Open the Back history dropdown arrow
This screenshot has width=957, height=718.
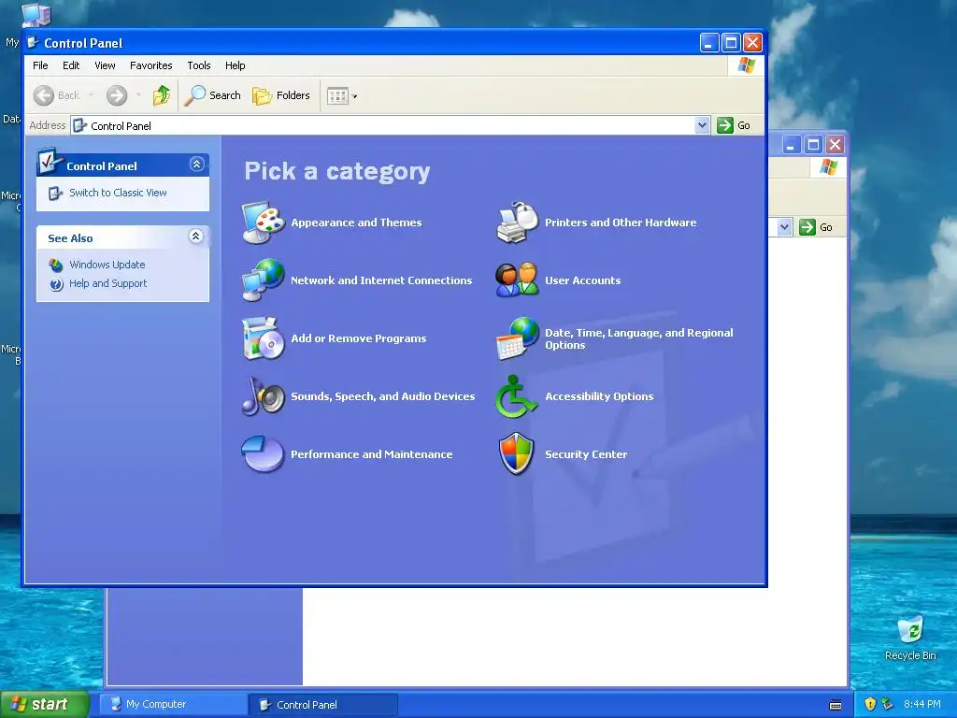[92, 95]
